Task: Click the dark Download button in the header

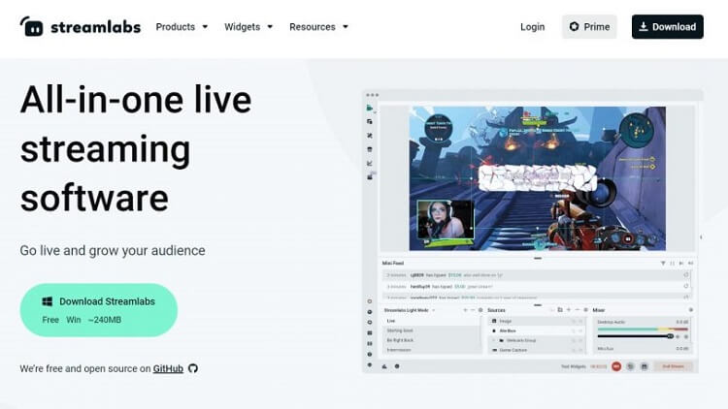Action: click(667, 26)
